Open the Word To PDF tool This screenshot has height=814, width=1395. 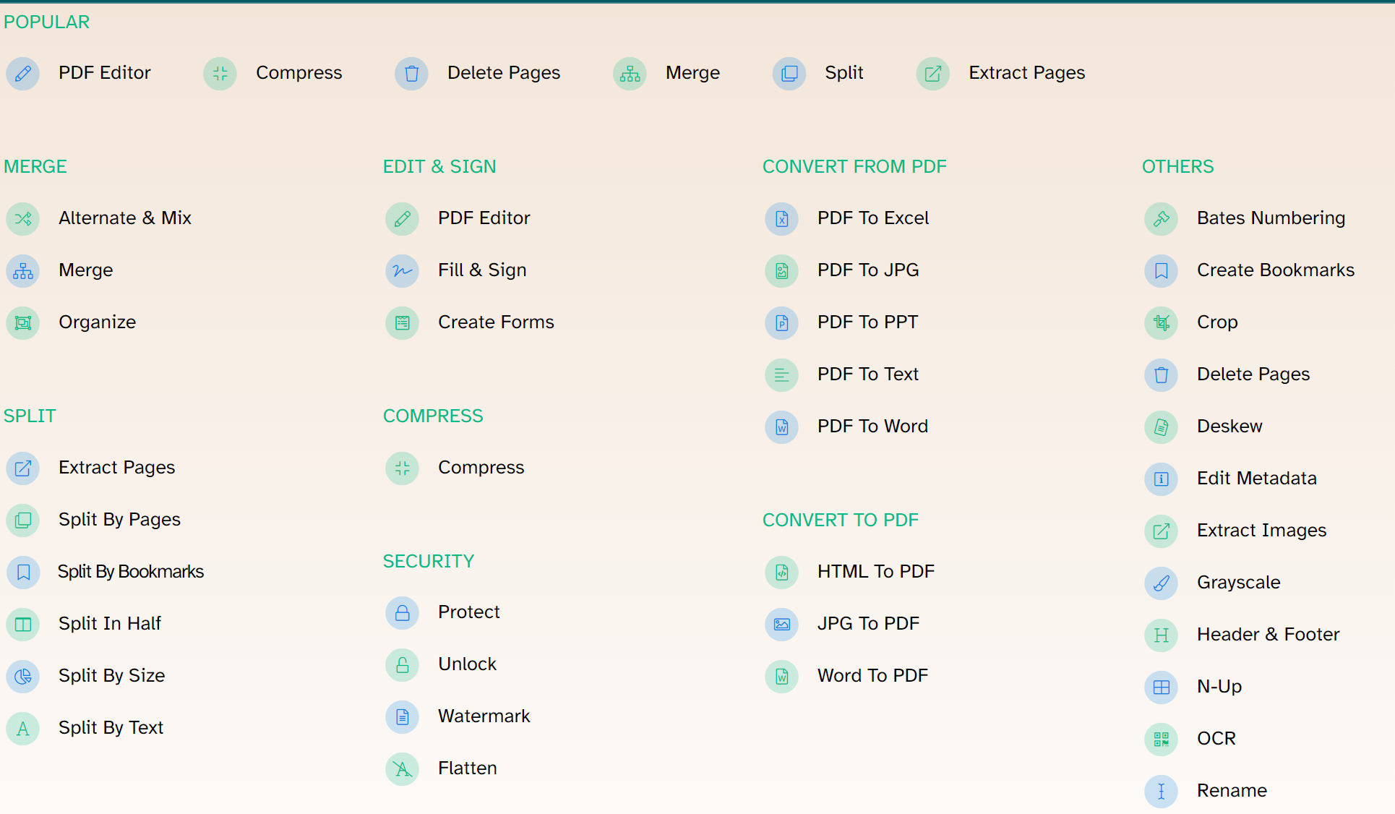point(872,676)
